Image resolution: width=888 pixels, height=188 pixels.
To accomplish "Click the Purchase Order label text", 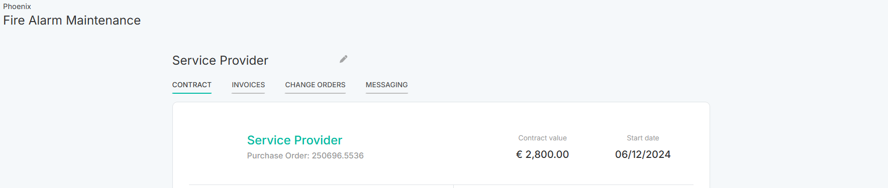I will point(278,156).
